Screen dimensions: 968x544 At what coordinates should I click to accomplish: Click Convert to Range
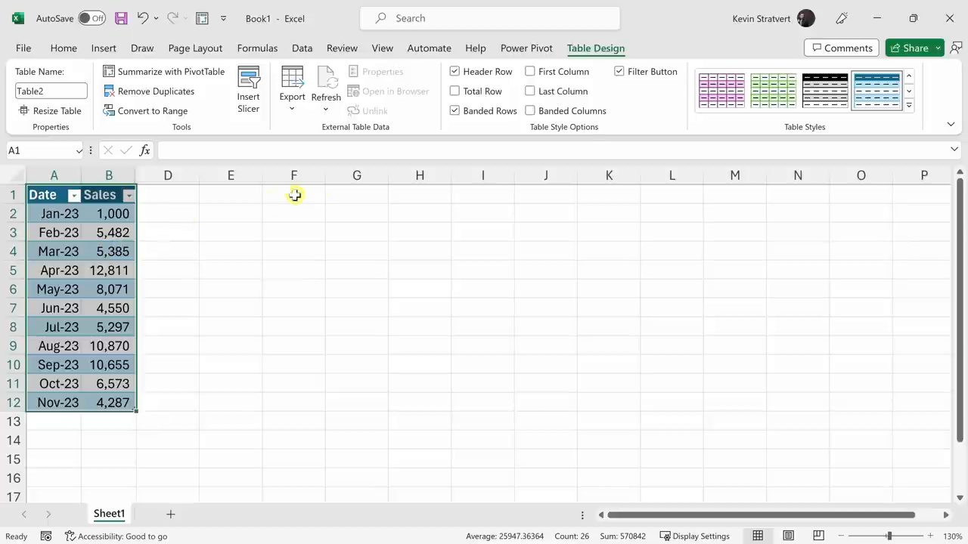[145, 110]
